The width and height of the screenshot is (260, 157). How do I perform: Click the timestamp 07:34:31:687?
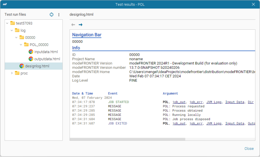[x=84, y=123]
